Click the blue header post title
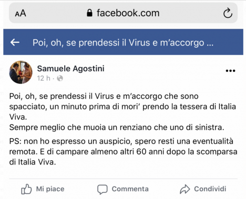 click(123, 42)
